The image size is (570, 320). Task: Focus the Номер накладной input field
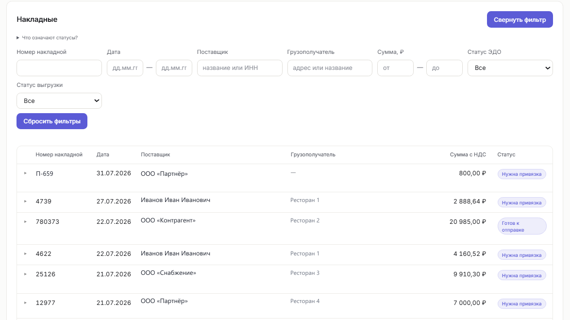click(x=59, y=68)
